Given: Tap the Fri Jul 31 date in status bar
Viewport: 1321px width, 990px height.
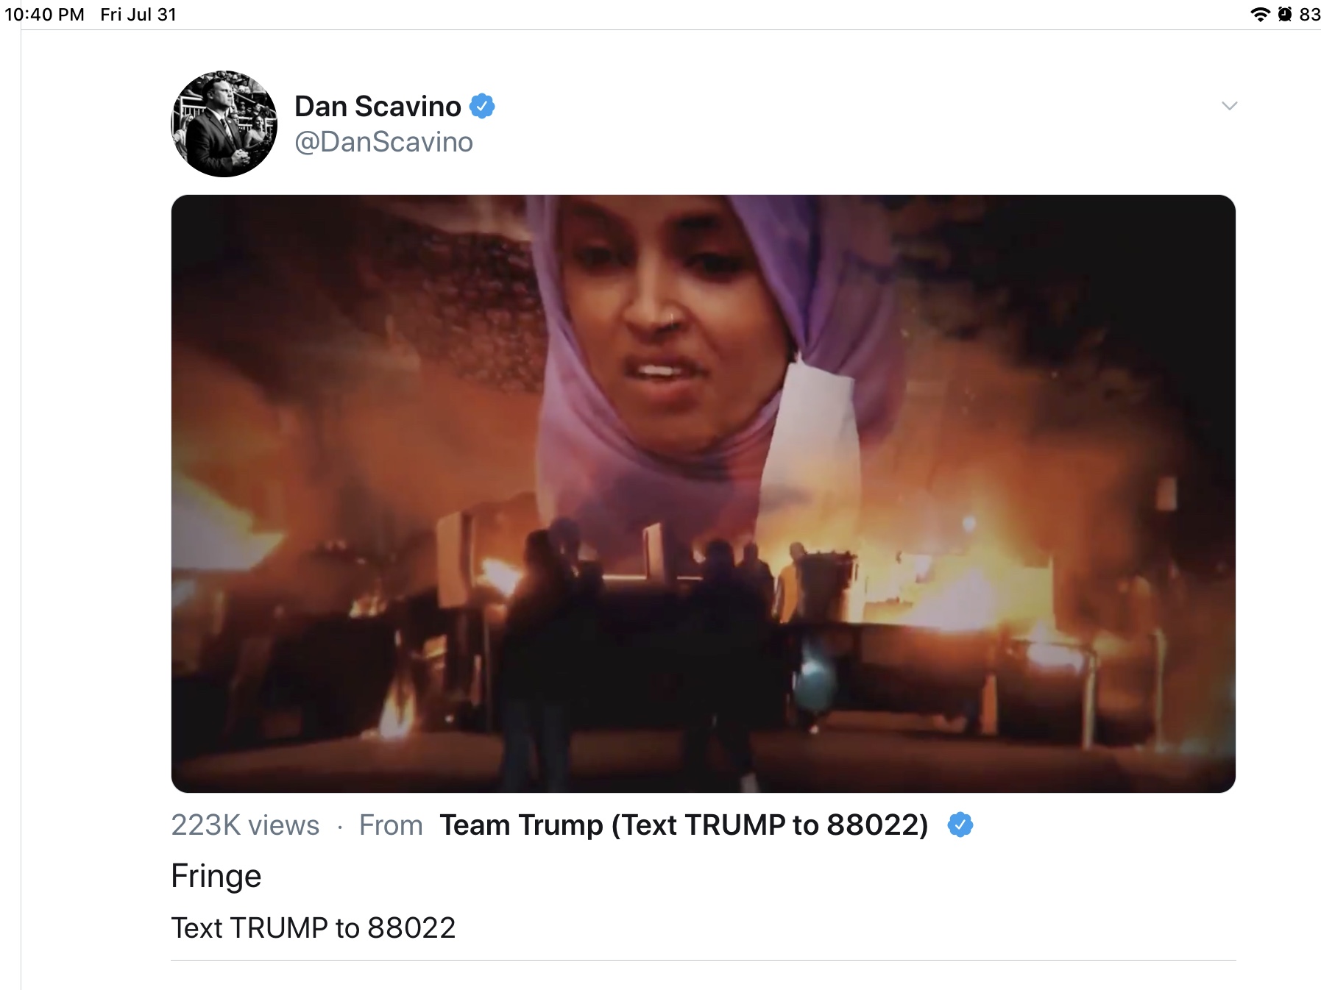Looking at the screenshot, I should [138, 14].
